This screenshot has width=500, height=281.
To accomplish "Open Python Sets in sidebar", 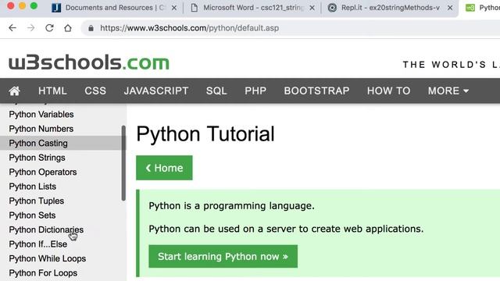I will point(32,215).
